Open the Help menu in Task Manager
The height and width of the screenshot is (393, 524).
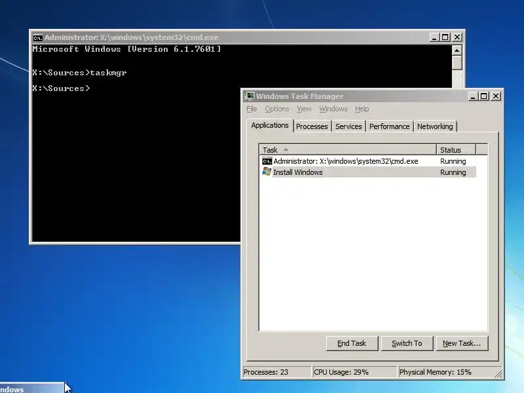[x=362, y=109]
